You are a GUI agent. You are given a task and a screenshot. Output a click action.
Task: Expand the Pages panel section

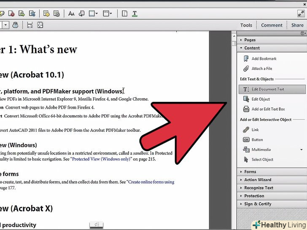(x=272, y=40)
